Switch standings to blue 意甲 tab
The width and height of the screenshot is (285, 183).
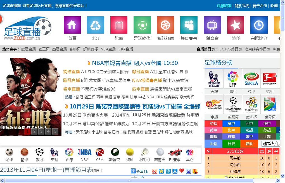[231, 124]
